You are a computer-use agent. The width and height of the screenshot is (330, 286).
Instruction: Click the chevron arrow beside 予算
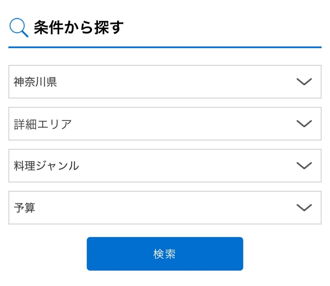click(304, 207)
